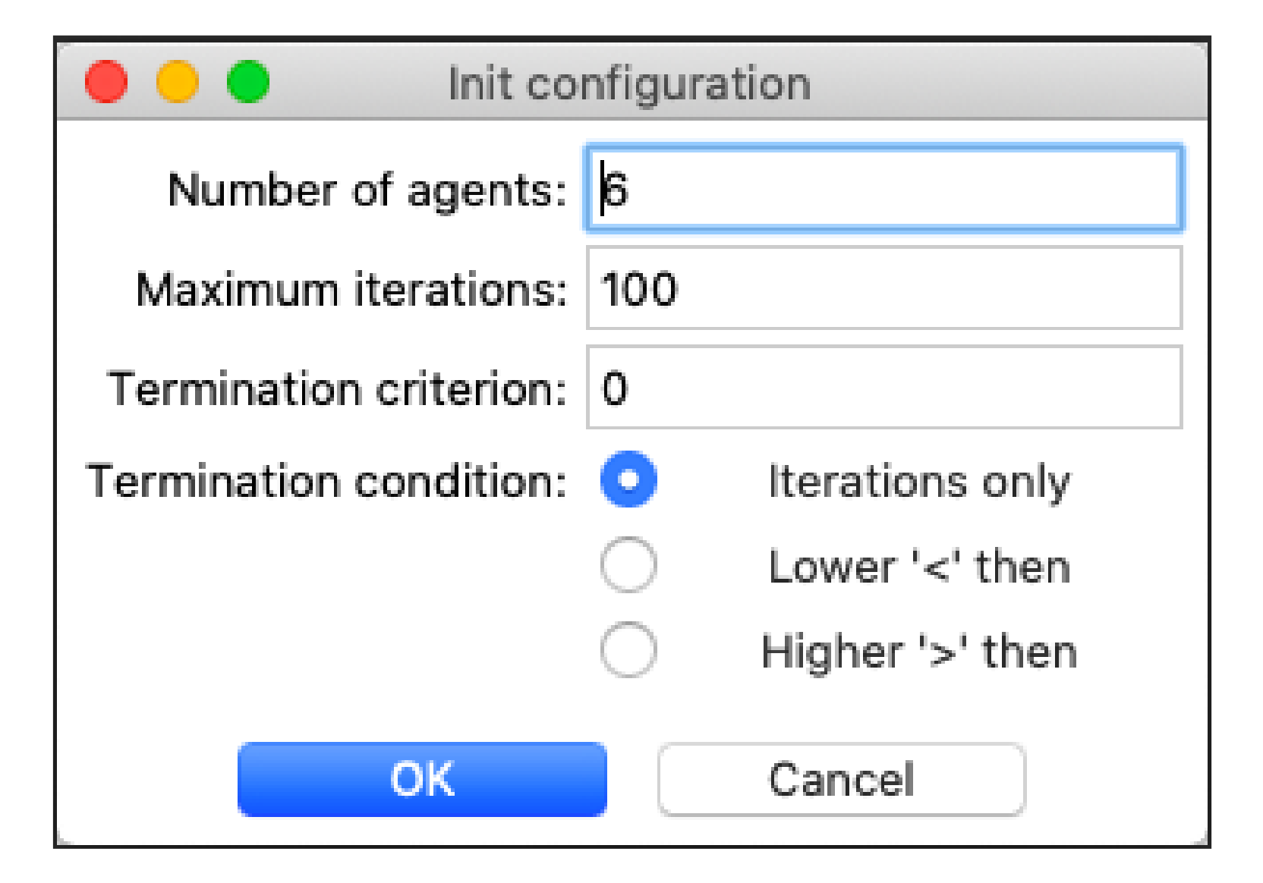Click the "Number of agents:" label
The width and height of the screenshot is (1263, 883).
pyautogui.click(x=367, y=190)
